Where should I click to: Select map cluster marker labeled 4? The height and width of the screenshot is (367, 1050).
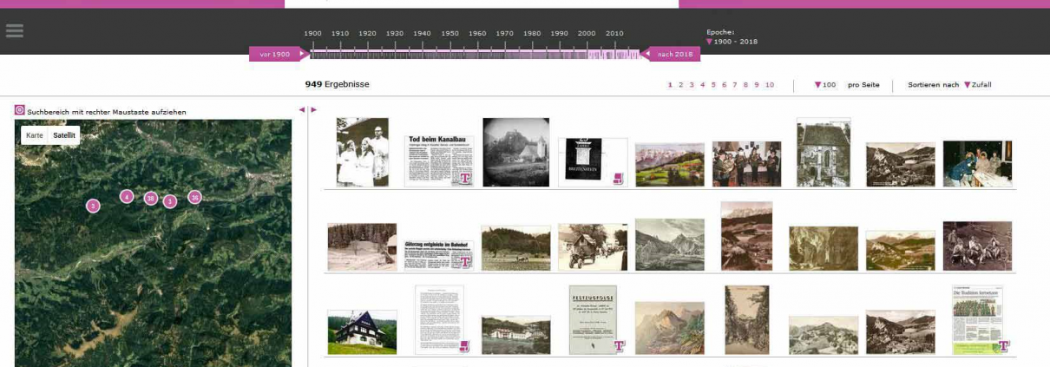[x=127, y=197]
